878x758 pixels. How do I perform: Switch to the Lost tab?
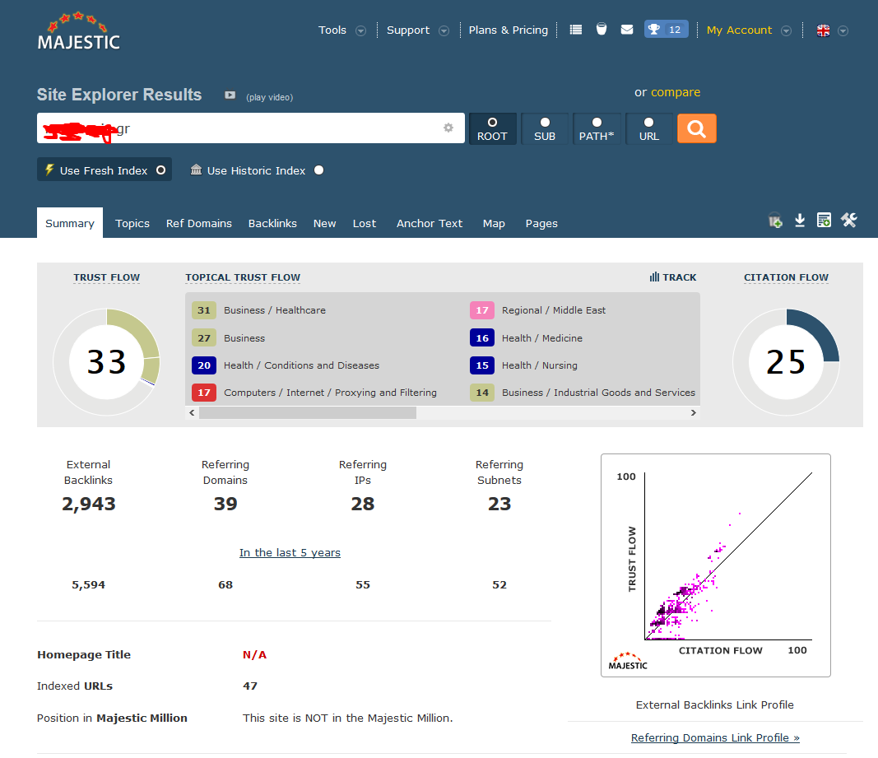(x=365, y=224)
